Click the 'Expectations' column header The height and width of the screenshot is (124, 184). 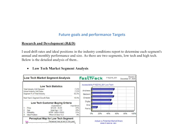click(x=56, y=106)
